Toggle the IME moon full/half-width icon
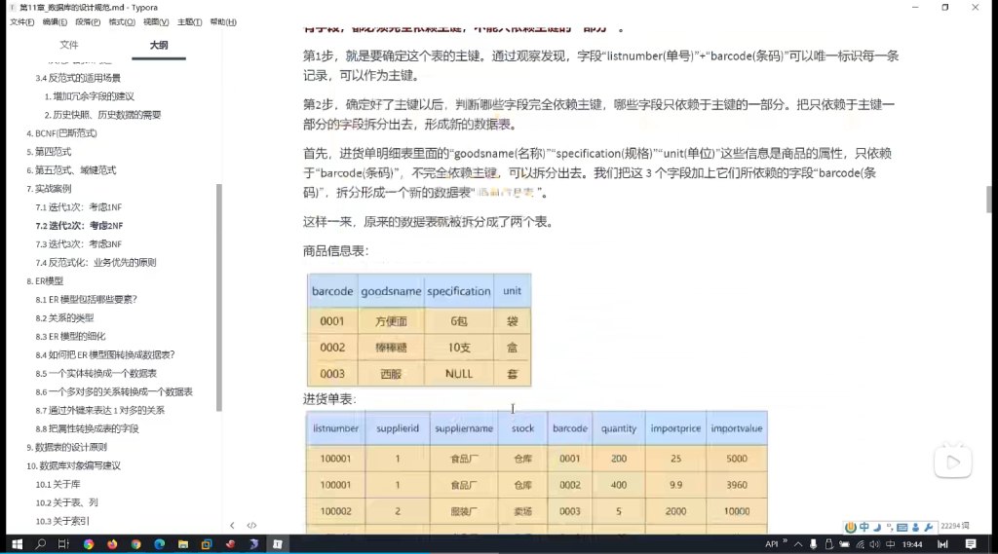Image resolution: width=998 pixels, height=554 pixels. 877,528
